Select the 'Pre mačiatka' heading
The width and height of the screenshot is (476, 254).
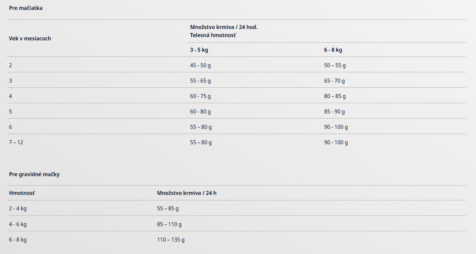tap(26, 8)
